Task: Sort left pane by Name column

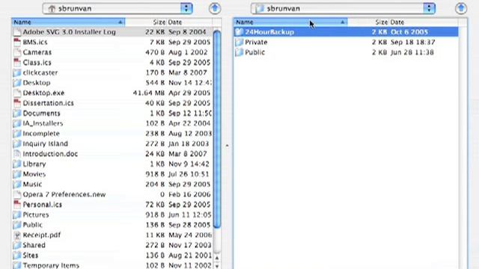Action: click(68, 22)
